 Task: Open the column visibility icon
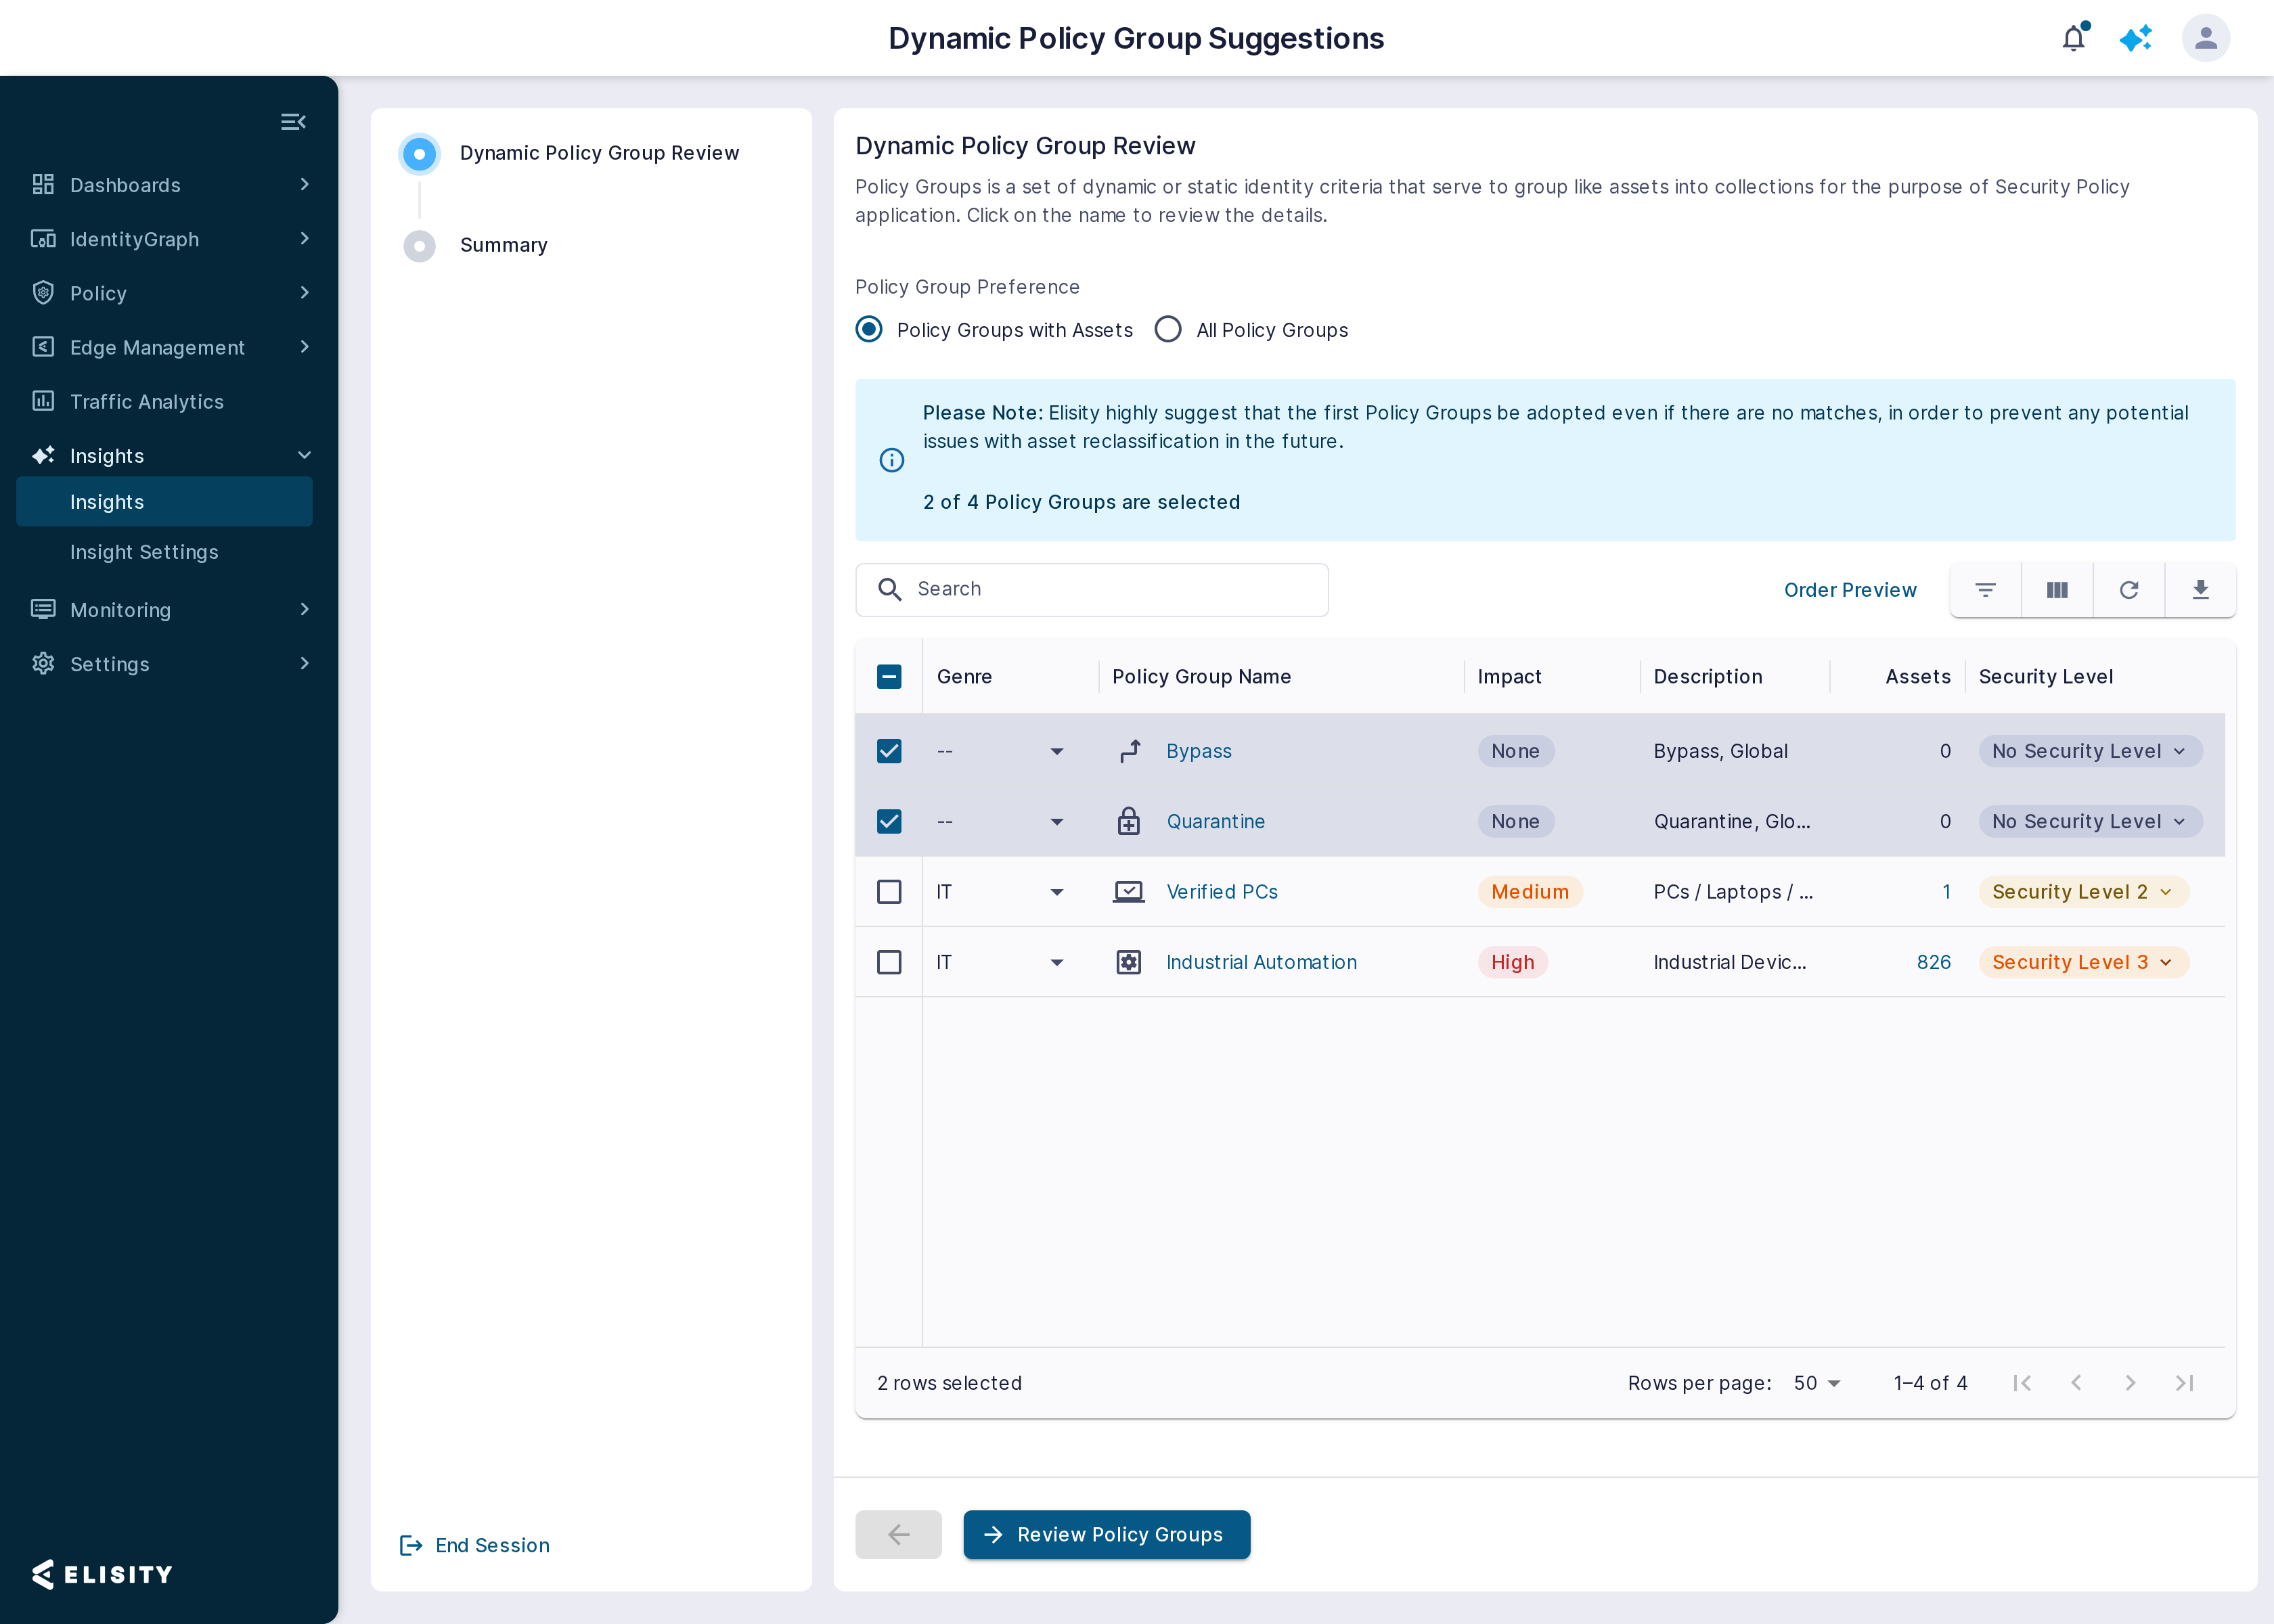[2057, 590]
